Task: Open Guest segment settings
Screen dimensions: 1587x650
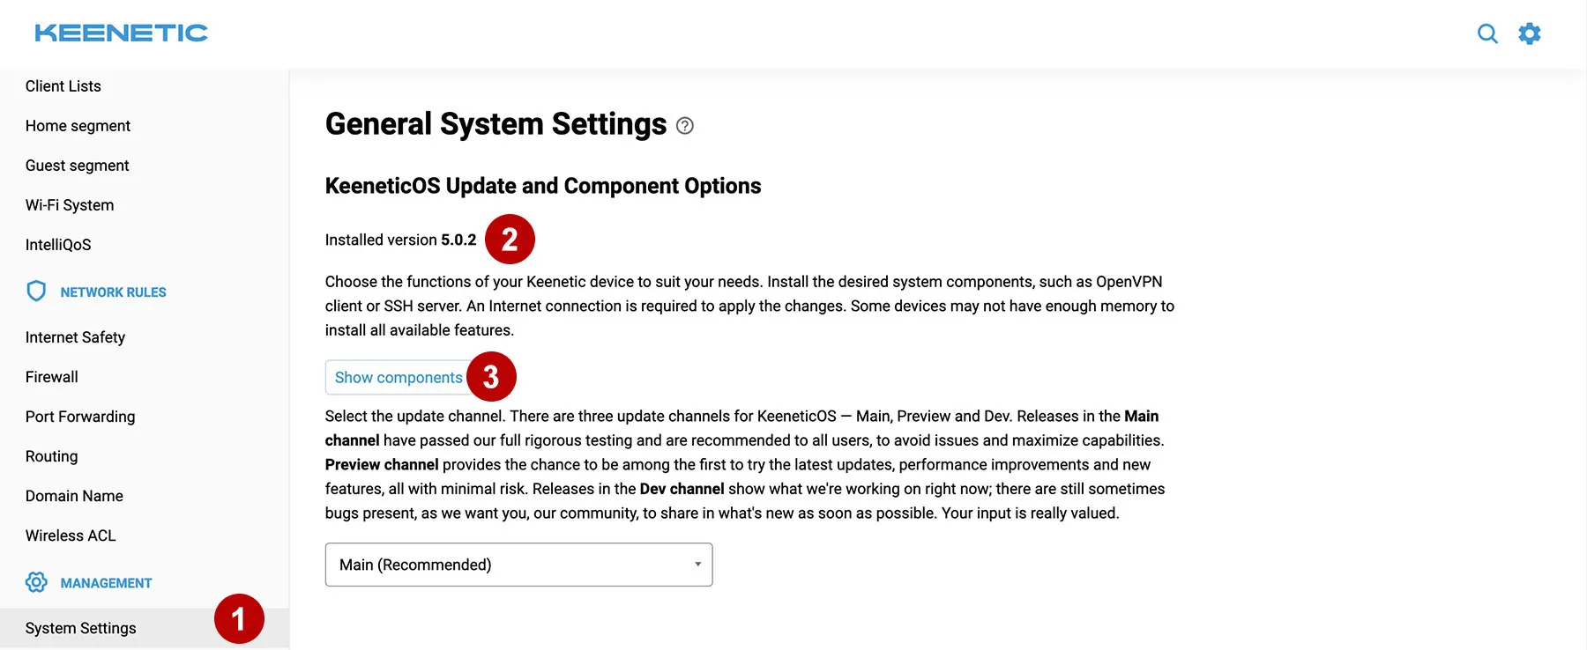Action: click(x=78, y=166)
